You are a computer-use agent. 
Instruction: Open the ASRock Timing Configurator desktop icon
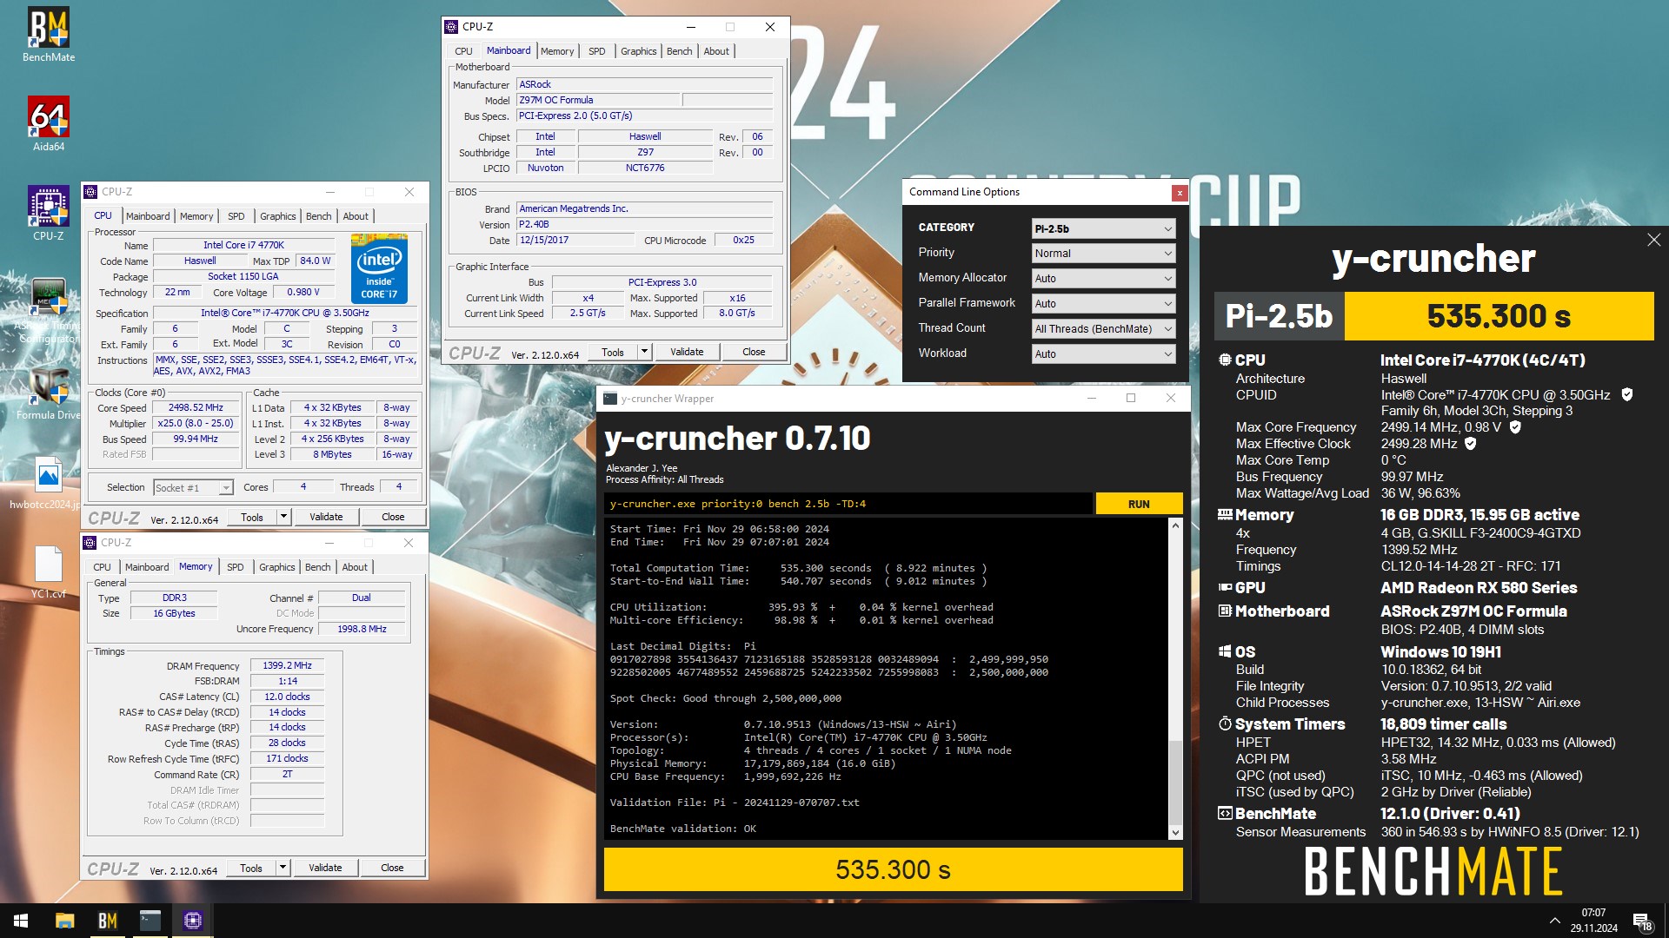tap(49, 310)
